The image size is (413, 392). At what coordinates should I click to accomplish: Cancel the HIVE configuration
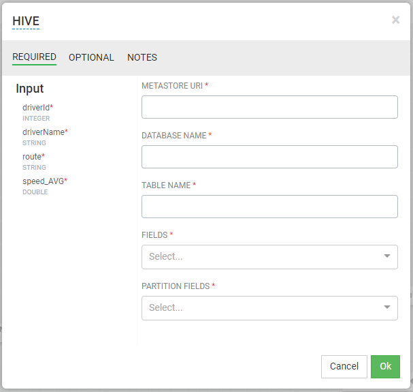[344, 366]
